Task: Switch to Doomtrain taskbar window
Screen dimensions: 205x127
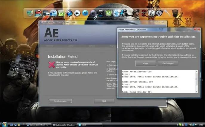Action: coord(38,125)
